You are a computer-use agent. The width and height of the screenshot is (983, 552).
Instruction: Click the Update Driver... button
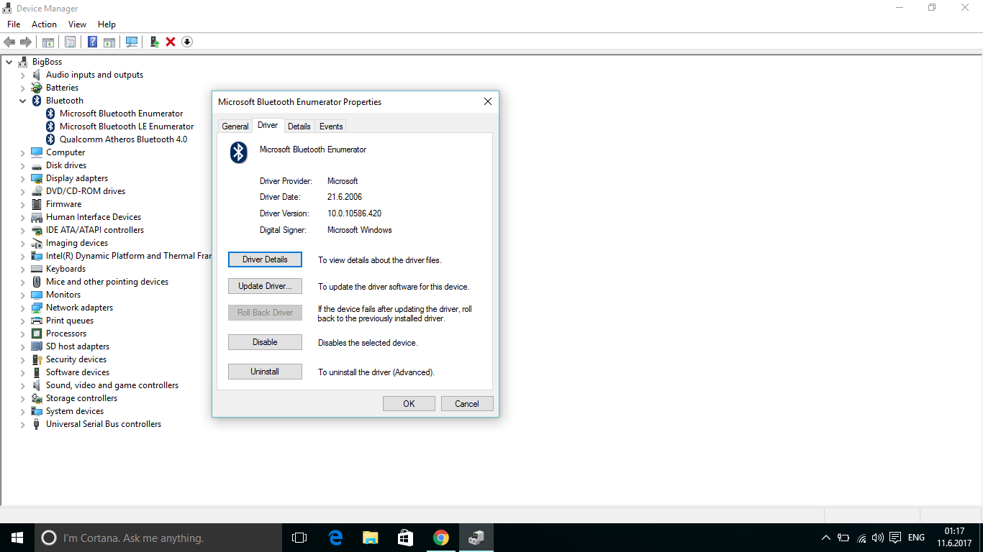[x=265, y=286]
